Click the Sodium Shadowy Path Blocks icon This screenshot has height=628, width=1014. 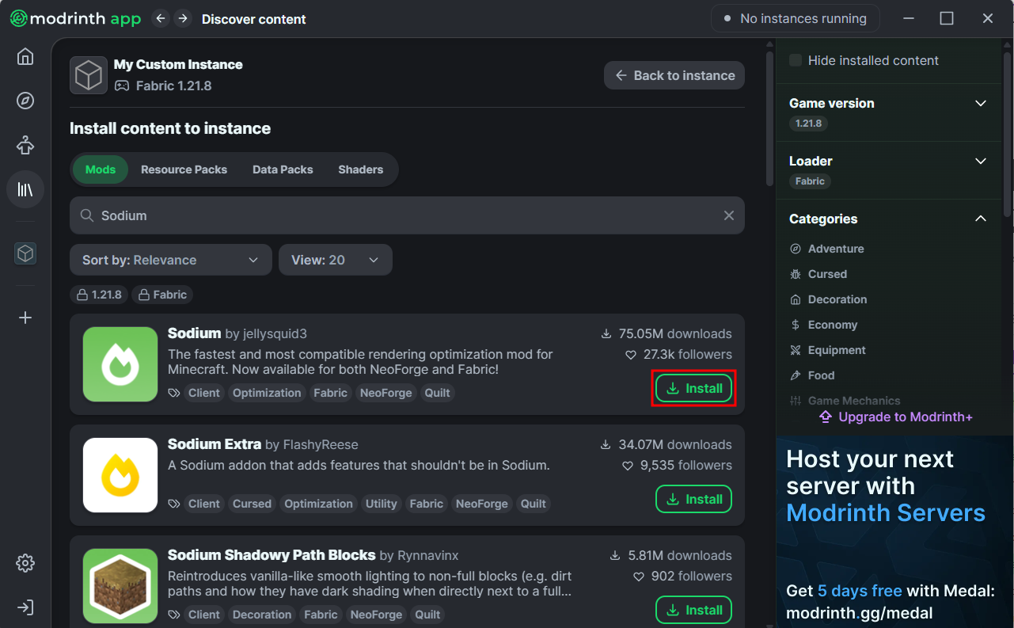click(120, 586)
